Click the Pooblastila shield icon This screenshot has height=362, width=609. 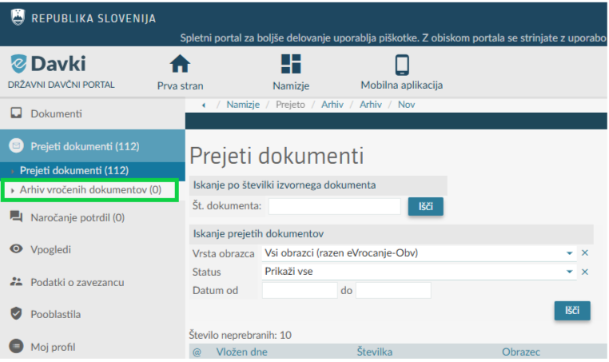(x=15, y=314)
